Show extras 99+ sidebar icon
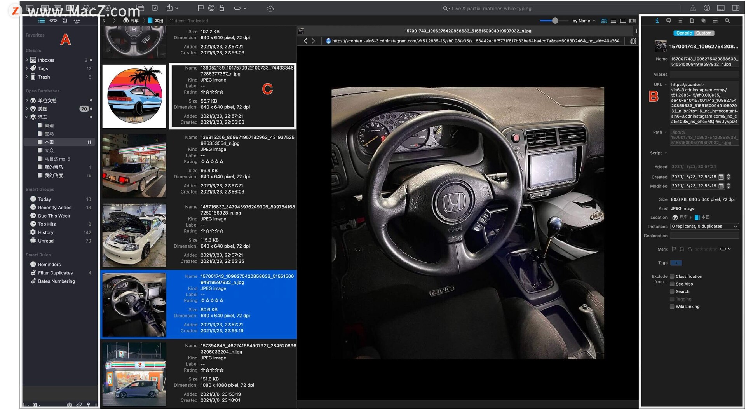746x410 pixels. (x=77, y=21)
